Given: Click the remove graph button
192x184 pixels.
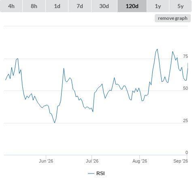Looking at the screenshot, I should (173, 18).
